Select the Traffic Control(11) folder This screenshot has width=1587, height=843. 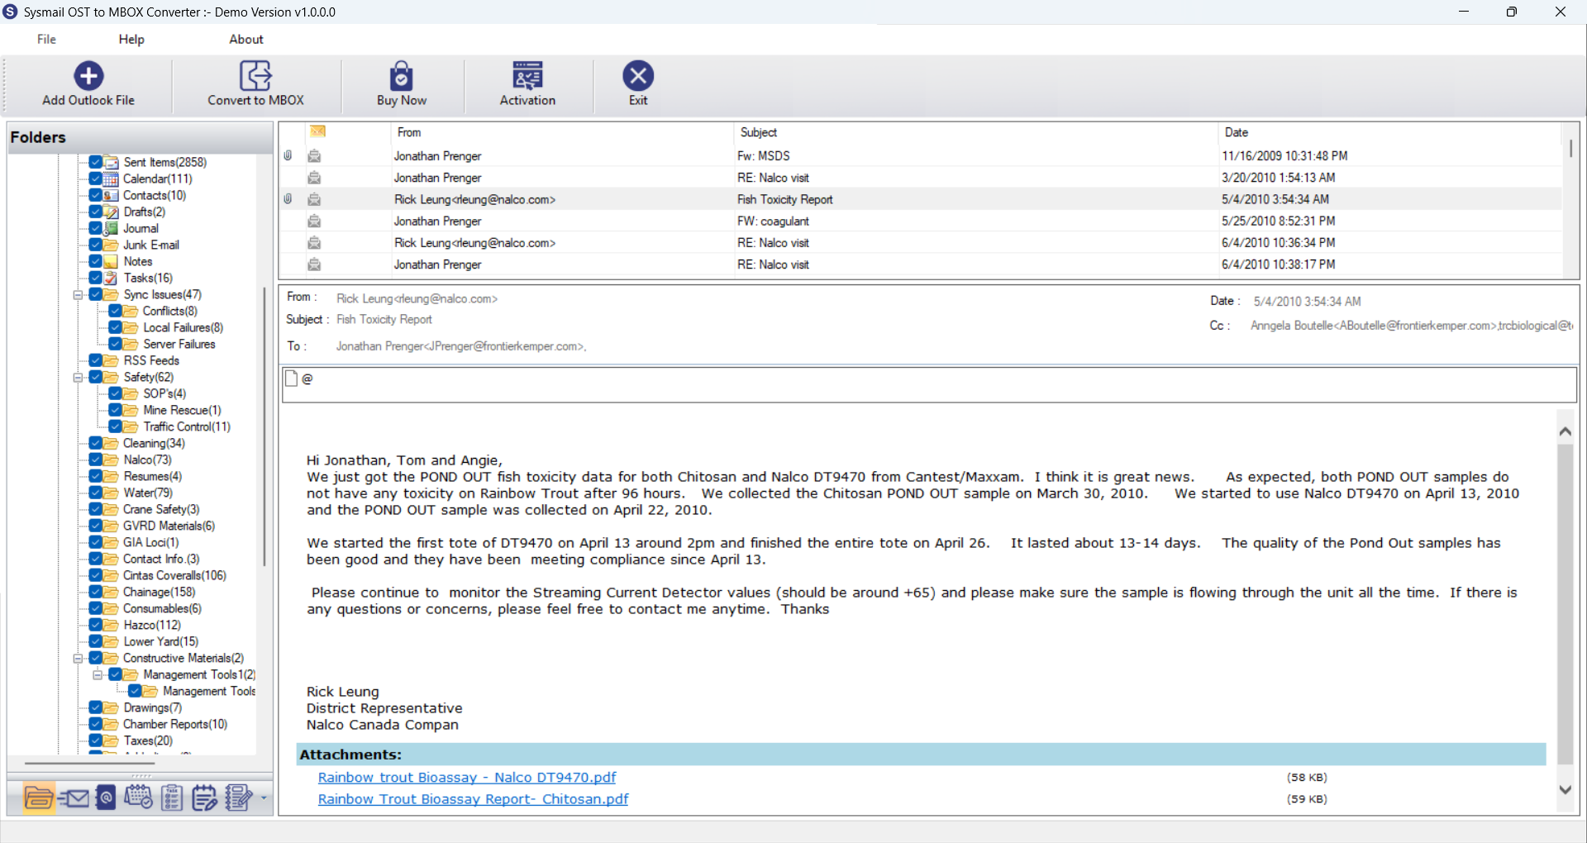(187, 426)
